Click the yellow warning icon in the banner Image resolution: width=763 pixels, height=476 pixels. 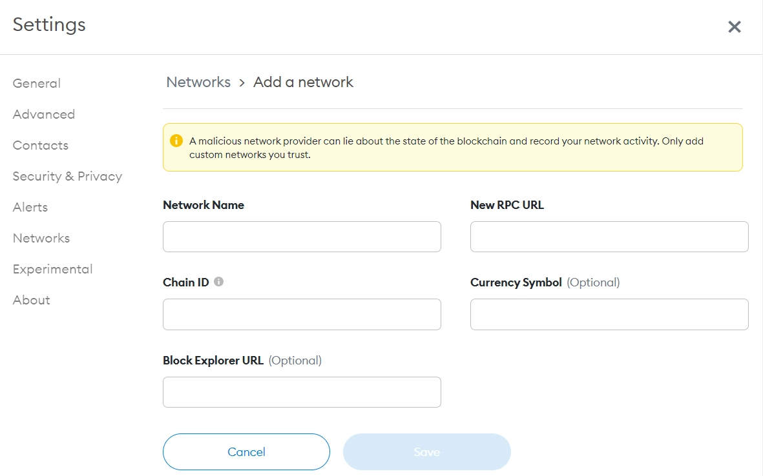(176, 141)
